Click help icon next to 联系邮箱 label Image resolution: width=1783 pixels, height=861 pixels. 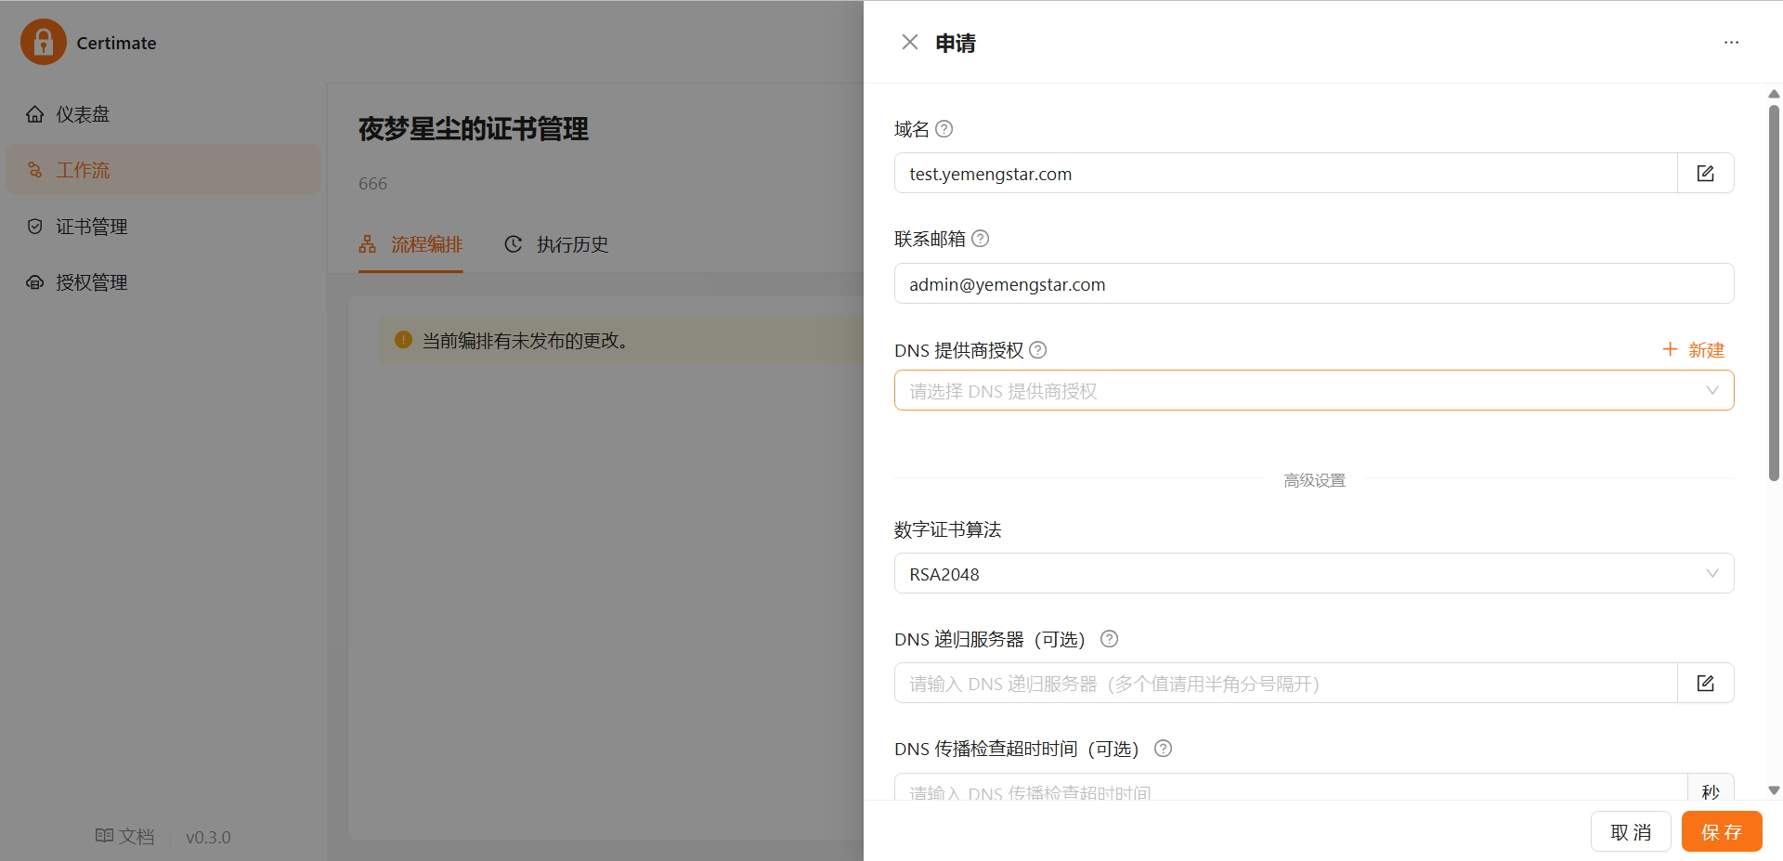coord(980,239)
